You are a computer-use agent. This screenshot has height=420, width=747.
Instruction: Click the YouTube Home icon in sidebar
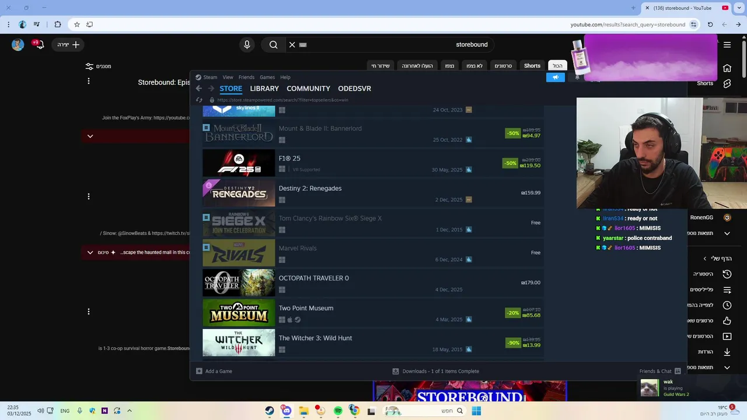[727, 68]
